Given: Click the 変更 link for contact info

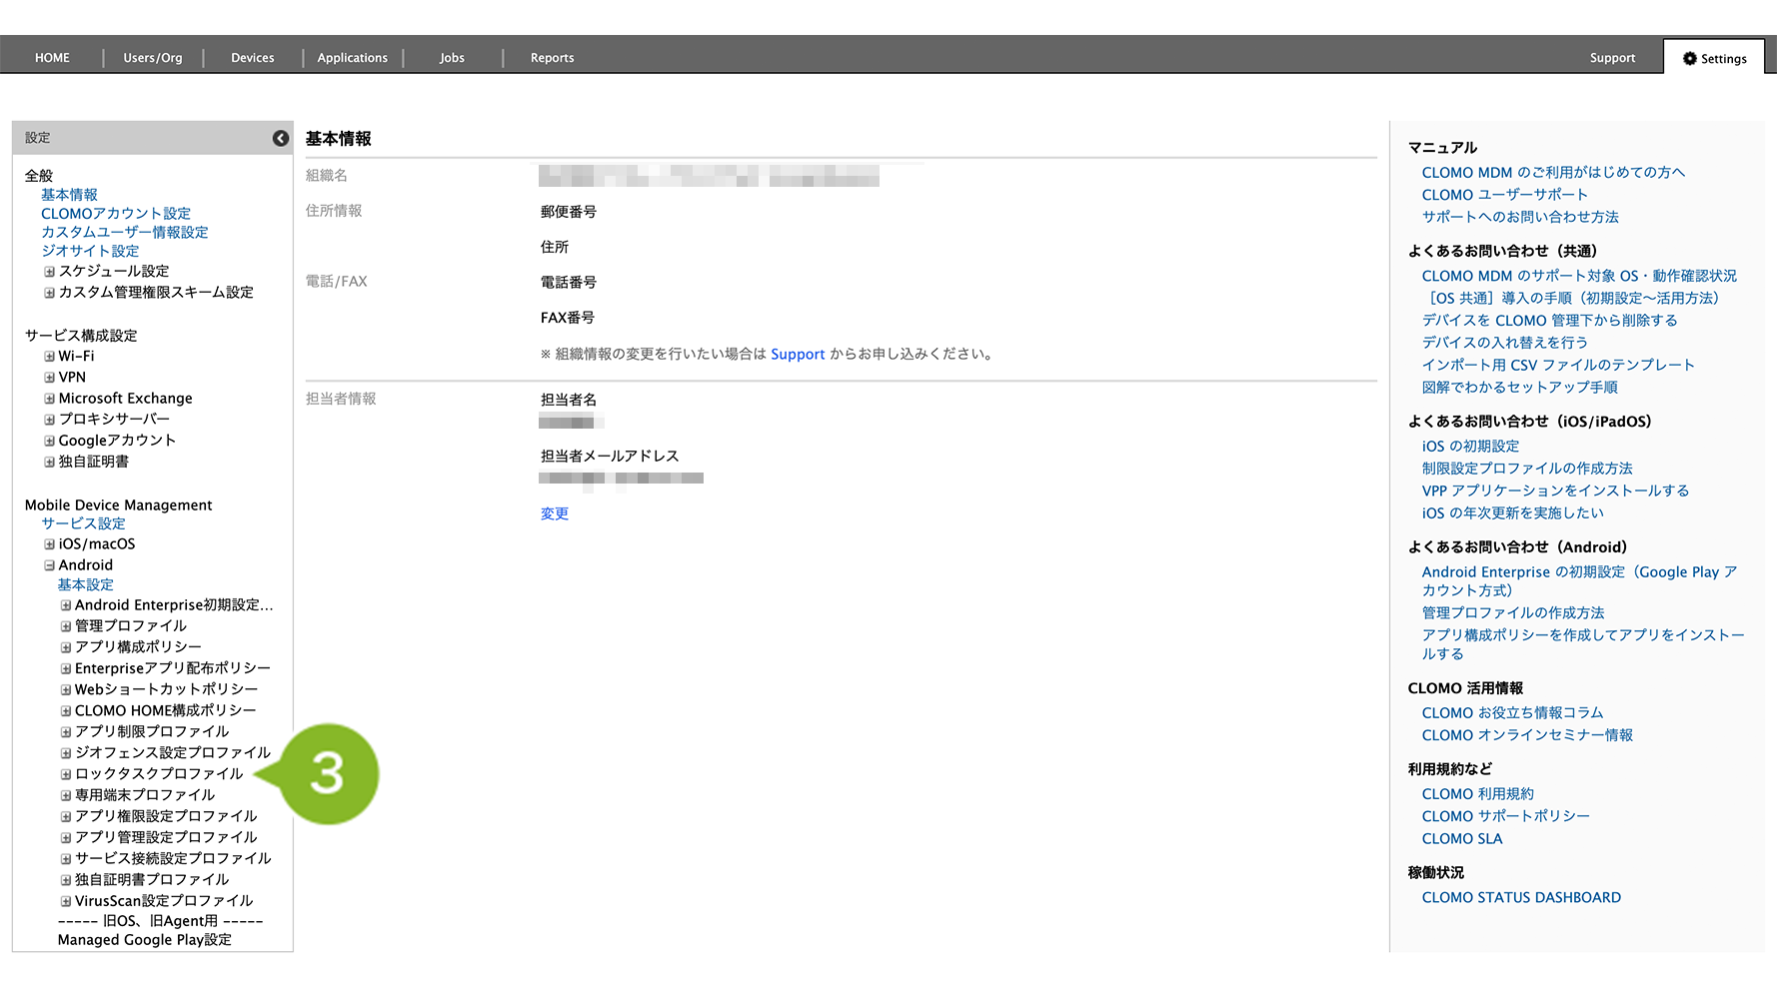Looking at the screenshot, I should pyautogui.click(x=555, y=513).
